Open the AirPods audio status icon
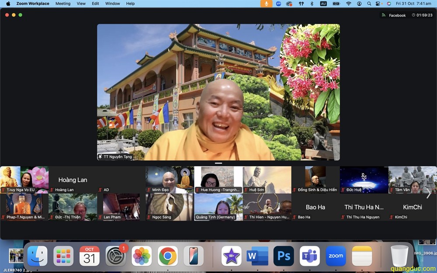 (x=301, y=3)
